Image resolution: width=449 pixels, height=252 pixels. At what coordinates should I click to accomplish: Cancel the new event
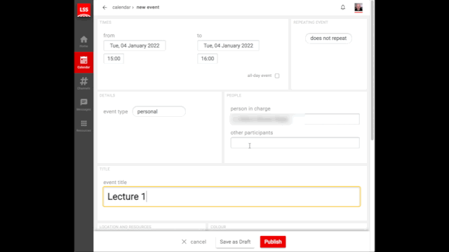pyautogui.click(x=194, y=241)
